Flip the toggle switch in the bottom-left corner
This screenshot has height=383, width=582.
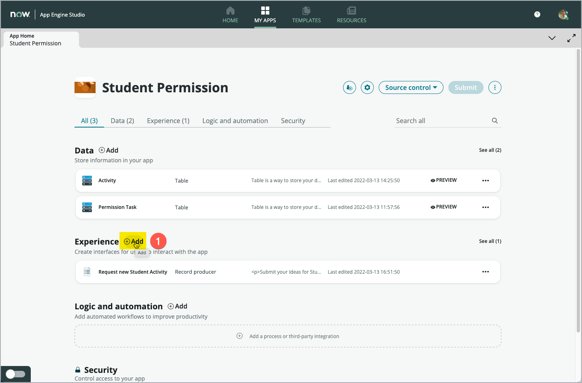click(16, 374)
